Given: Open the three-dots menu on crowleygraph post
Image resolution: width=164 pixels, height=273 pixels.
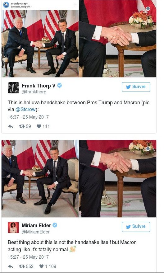Looking at the screenshot, I should [75, 5].
